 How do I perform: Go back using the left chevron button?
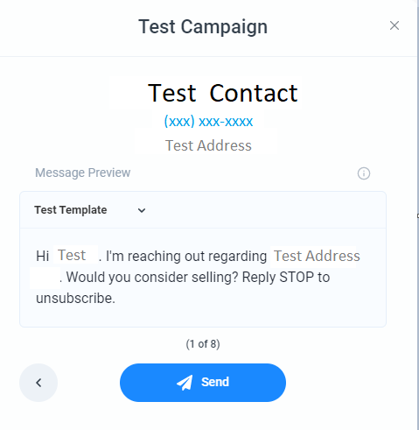[38, 383]
